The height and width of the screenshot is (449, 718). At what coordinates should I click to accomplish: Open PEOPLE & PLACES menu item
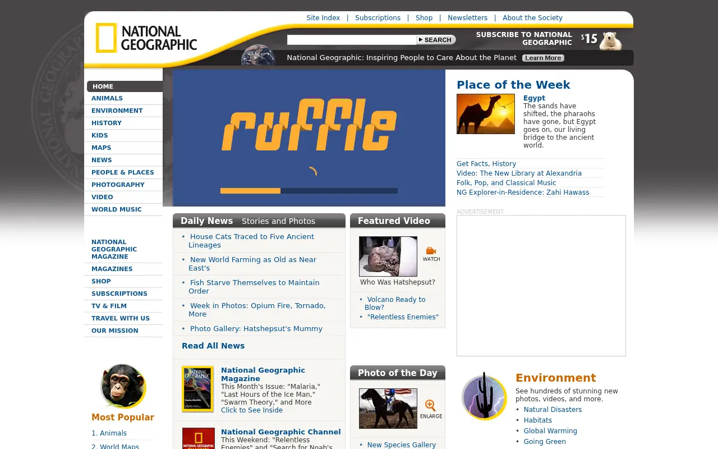coord(123,172)
